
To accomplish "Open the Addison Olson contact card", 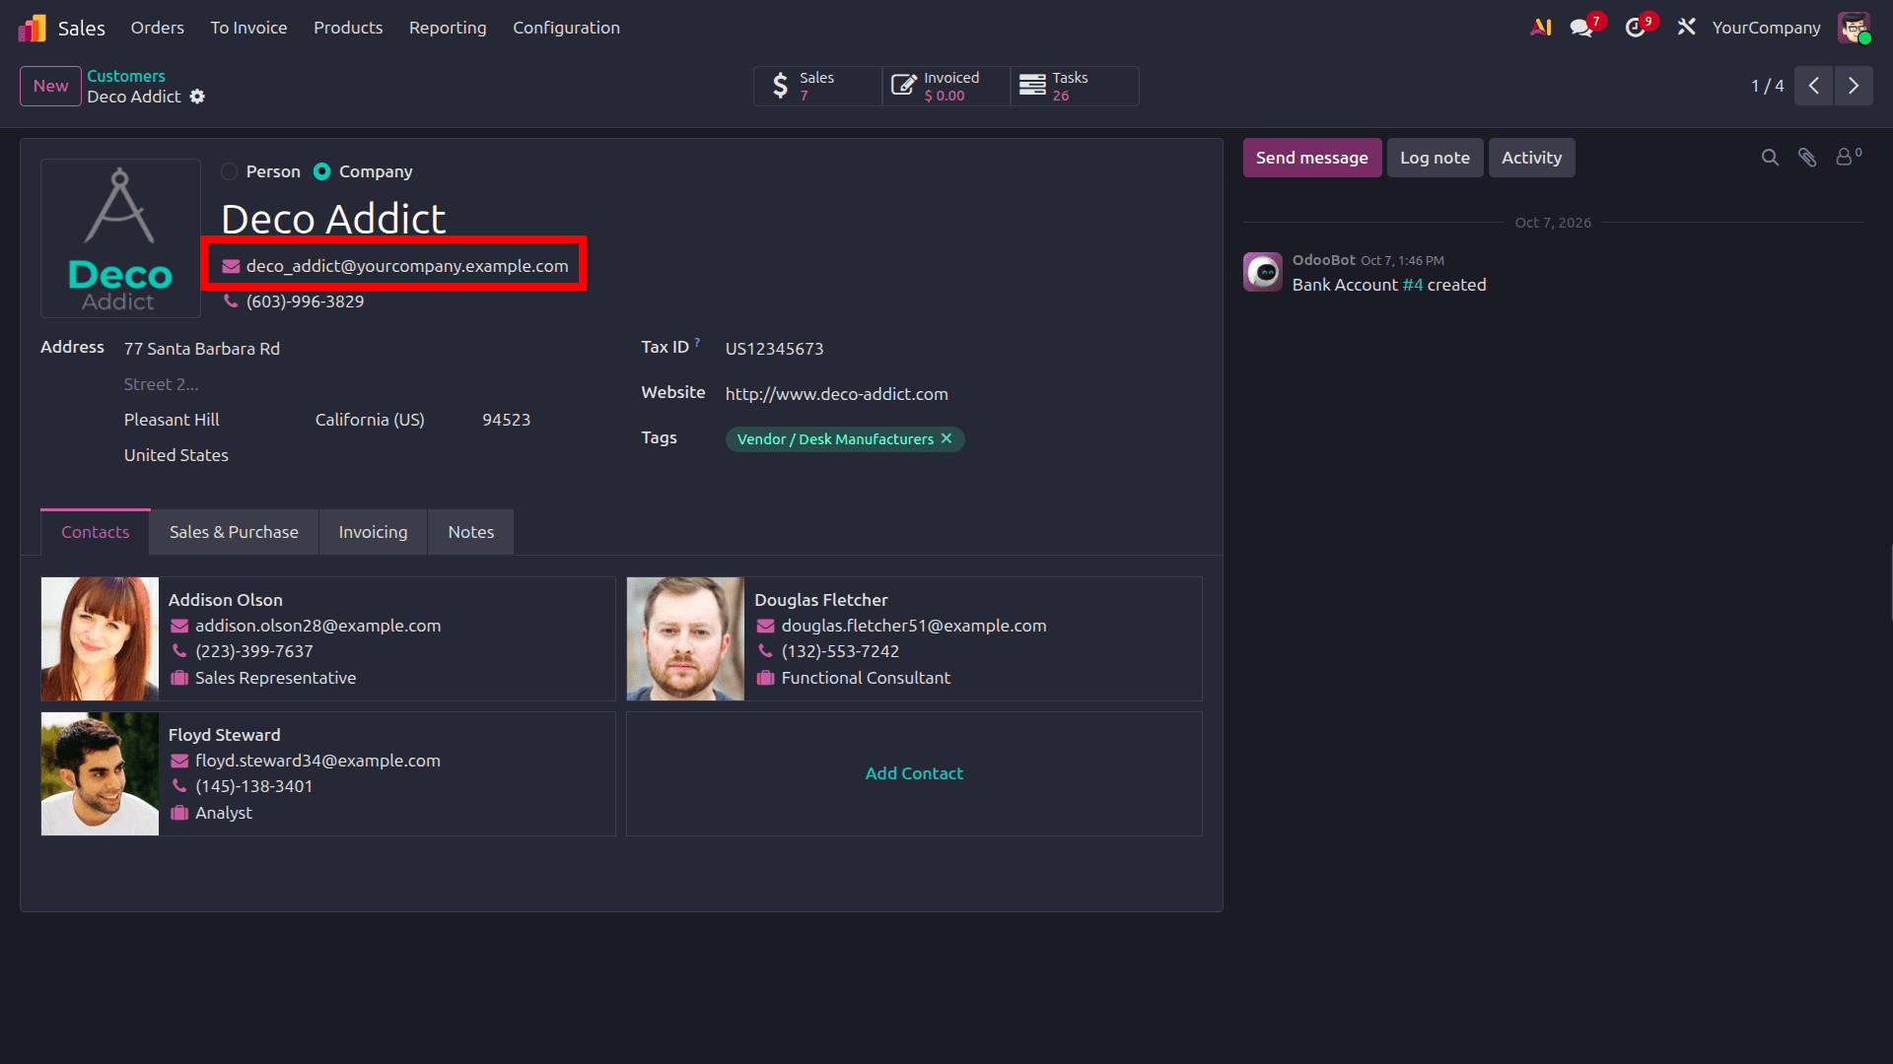I will (x=328, y=638).
